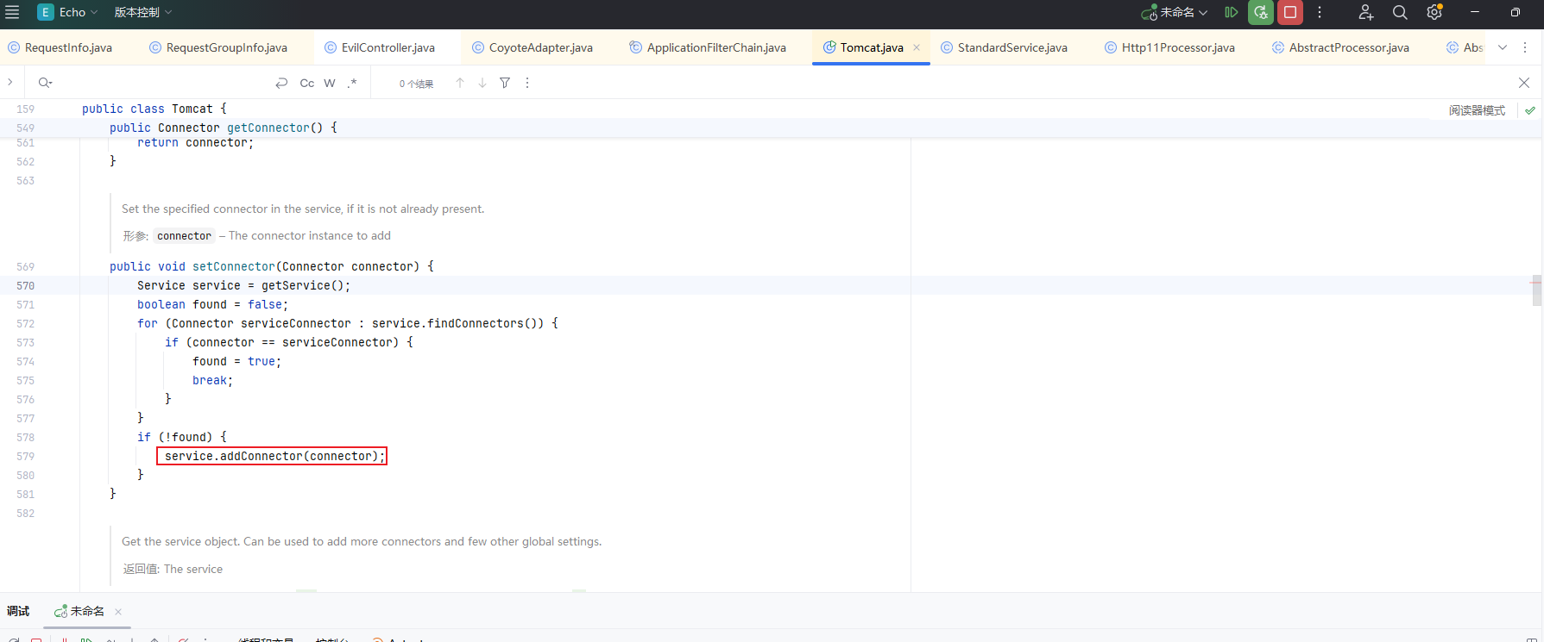Switch to AbstractProcessor.java tab

pos(1340,47)
